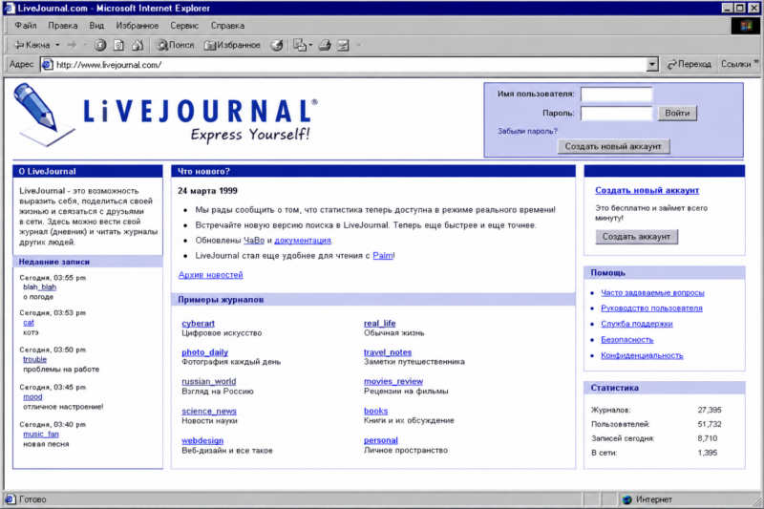Open the Создать новый аккаунт sidebar link

point(647,190)
